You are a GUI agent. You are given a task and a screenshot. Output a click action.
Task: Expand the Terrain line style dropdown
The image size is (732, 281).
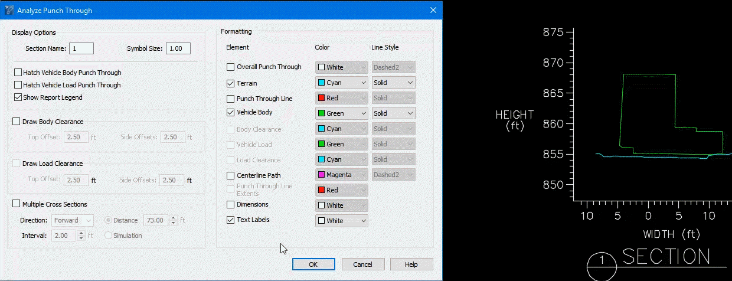point(393,83)
